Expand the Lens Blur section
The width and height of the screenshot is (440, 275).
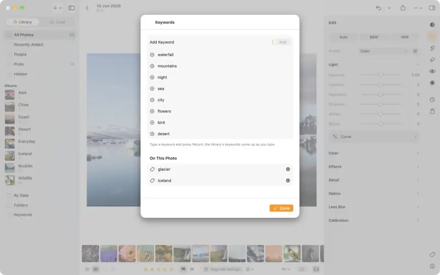click(374, 207)
